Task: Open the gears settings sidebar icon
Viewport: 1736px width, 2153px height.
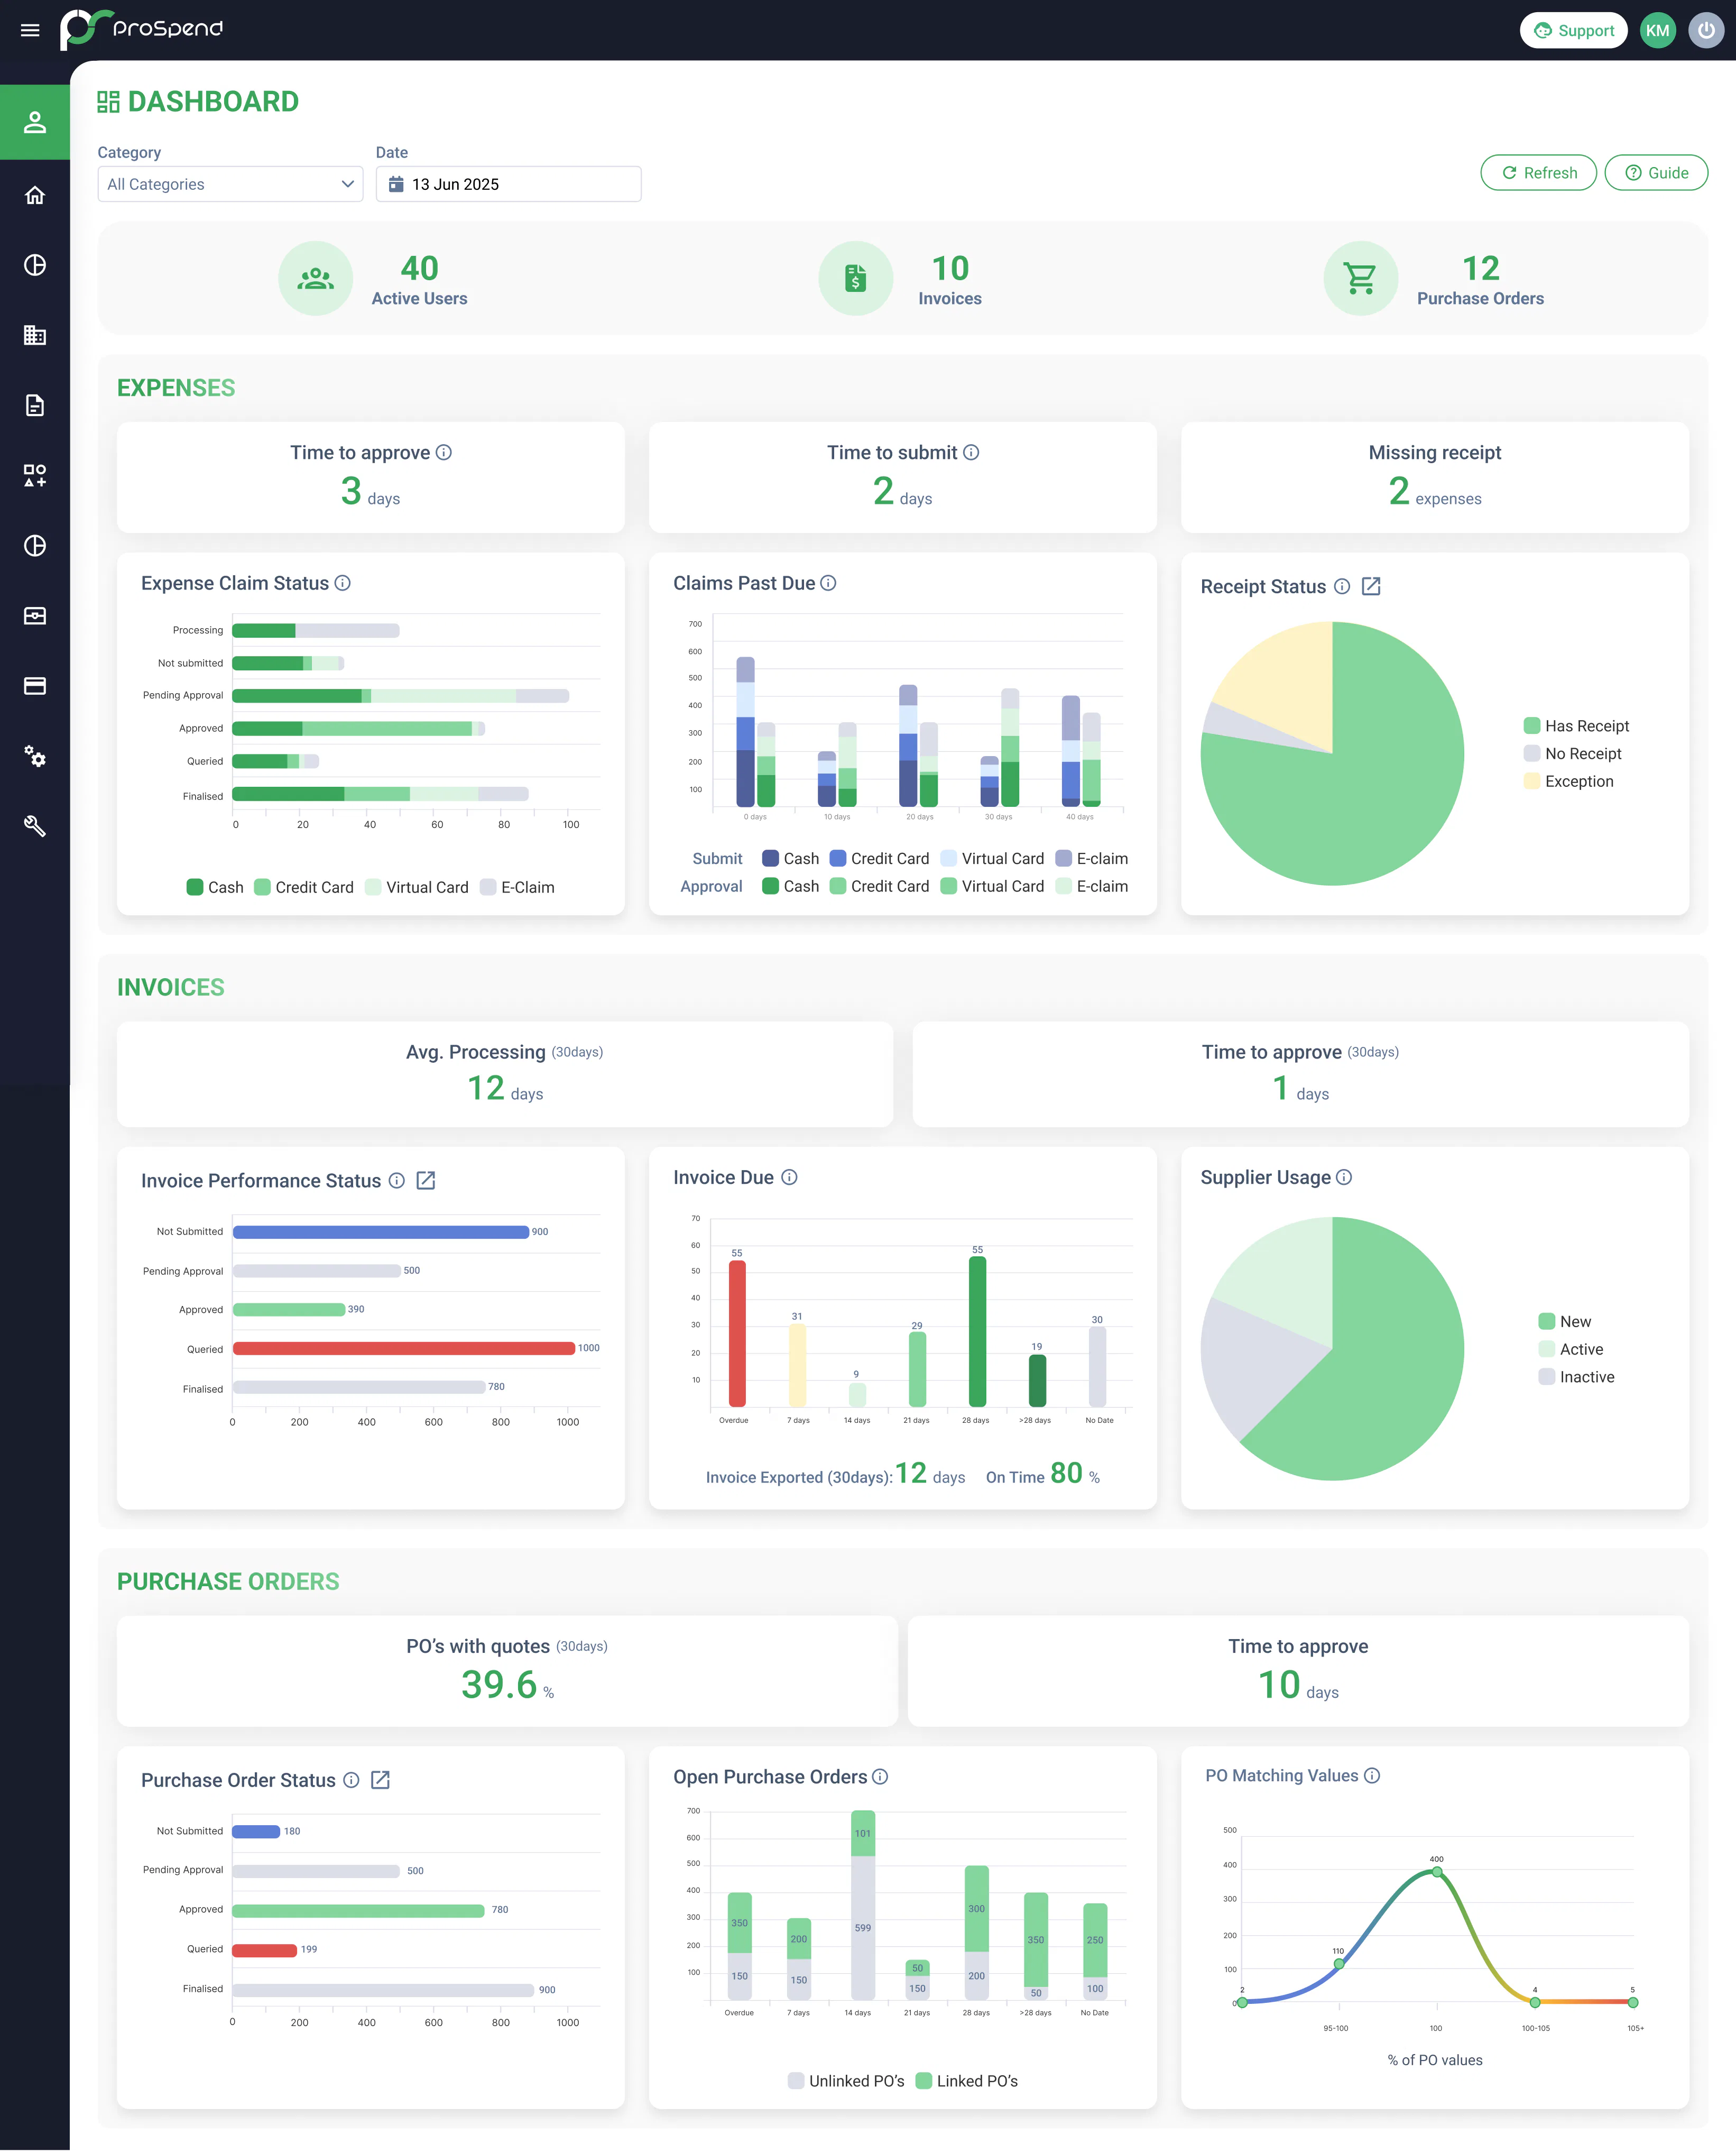Action: (35, 756)
